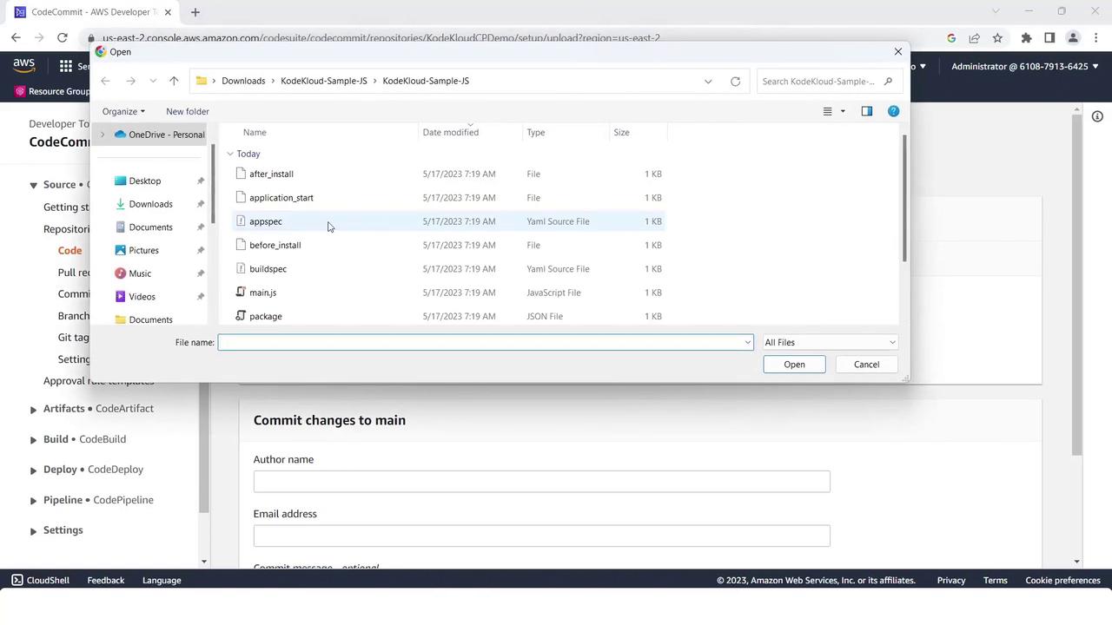Click Chrome profile avatar icon
1112x625 pixels.
coord(1073,37)
